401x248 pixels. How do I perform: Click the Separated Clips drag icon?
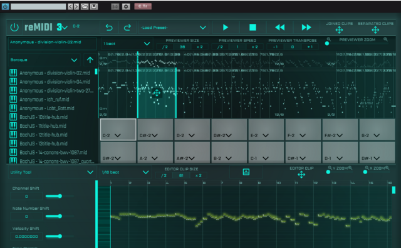375,30
